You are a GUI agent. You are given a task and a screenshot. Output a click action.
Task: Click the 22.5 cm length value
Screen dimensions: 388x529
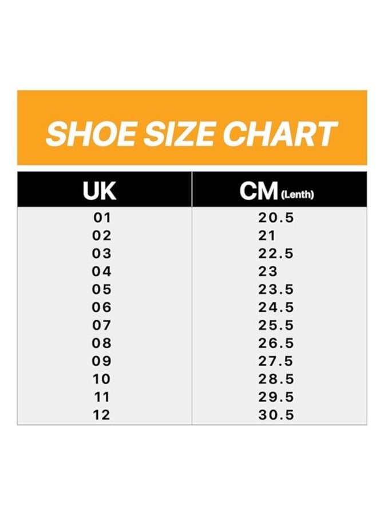pyautogui.click(x=276, y=253)
